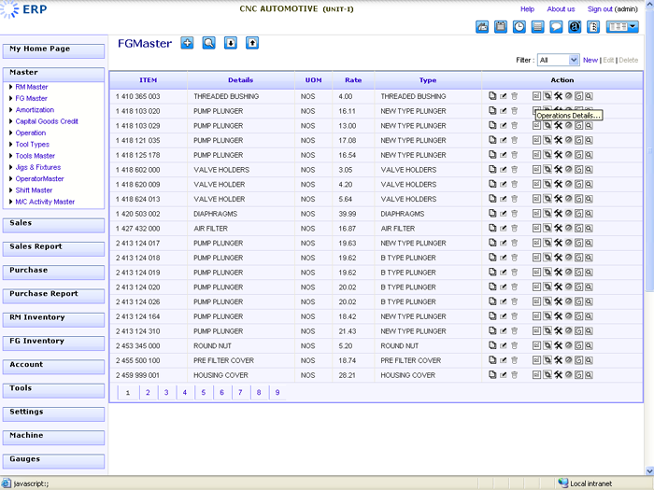The image size is (654, 490).
Task: Click the About us link
Action: click(x=561, y=9)
